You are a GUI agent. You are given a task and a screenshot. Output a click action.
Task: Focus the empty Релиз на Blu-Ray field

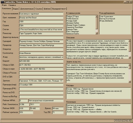(41, 97)
